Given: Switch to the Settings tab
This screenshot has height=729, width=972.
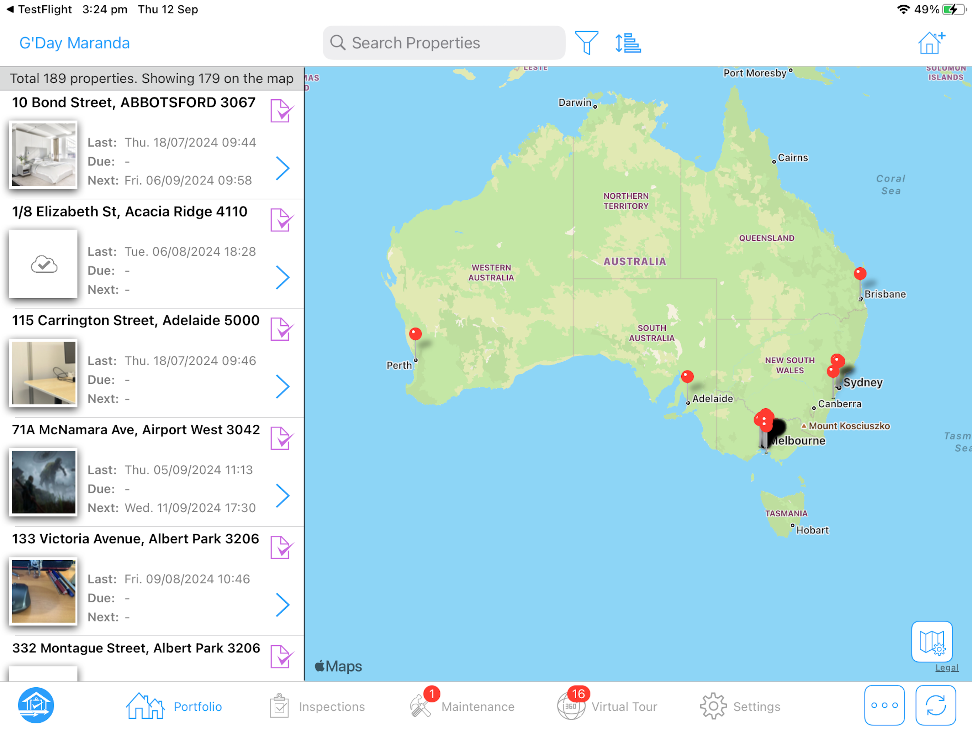Looking at the screenshot, I should point(740,706).
